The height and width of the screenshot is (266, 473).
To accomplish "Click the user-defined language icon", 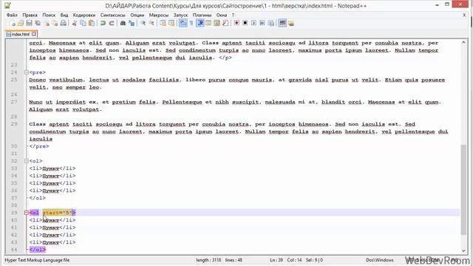I will click(x=208, y=23).
